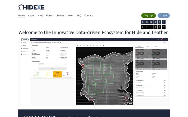188x117 pixels.
Task: Click the Hide Details header title
Action: [x=34, y=39]
